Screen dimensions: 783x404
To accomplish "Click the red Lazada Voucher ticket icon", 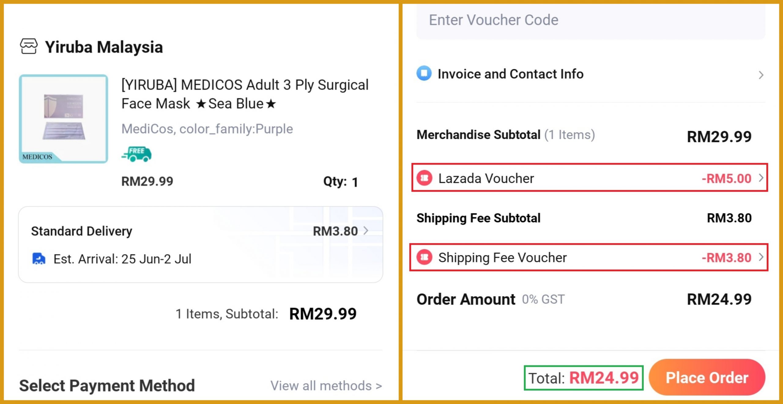I will [425, 178].
